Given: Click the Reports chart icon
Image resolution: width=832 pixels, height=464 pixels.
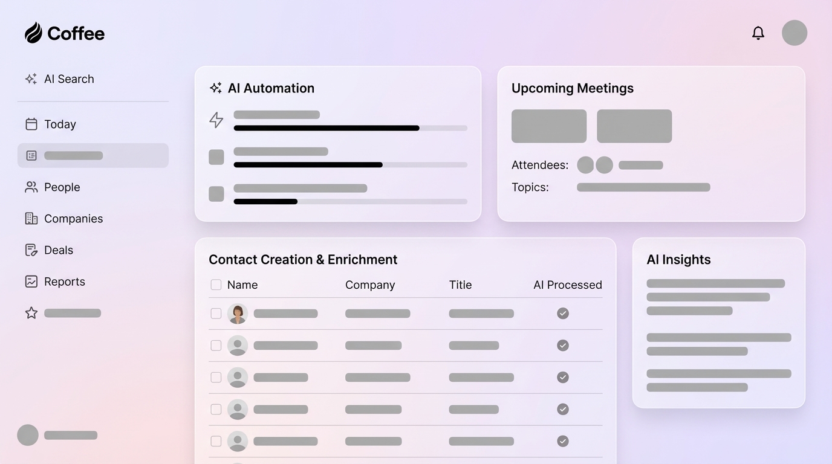Looking at the screenshot, I should 31,281.
